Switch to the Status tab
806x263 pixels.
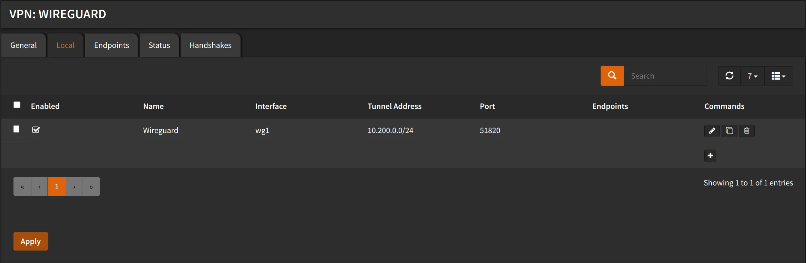pos(159,45)
